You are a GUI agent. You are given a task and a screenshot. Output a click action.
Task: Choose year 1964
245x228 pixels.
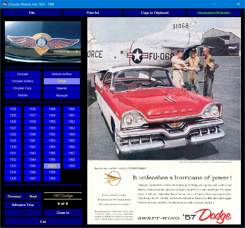pos(72,134)
